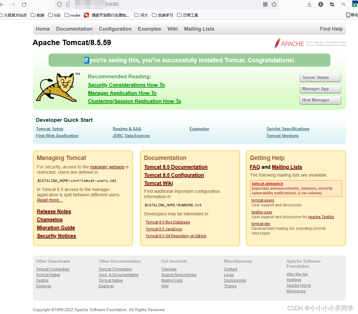Viewport: 358px width, 314px height.
Task: Open the Tomcat Wiki link
Action: click(x=159, y=183)
